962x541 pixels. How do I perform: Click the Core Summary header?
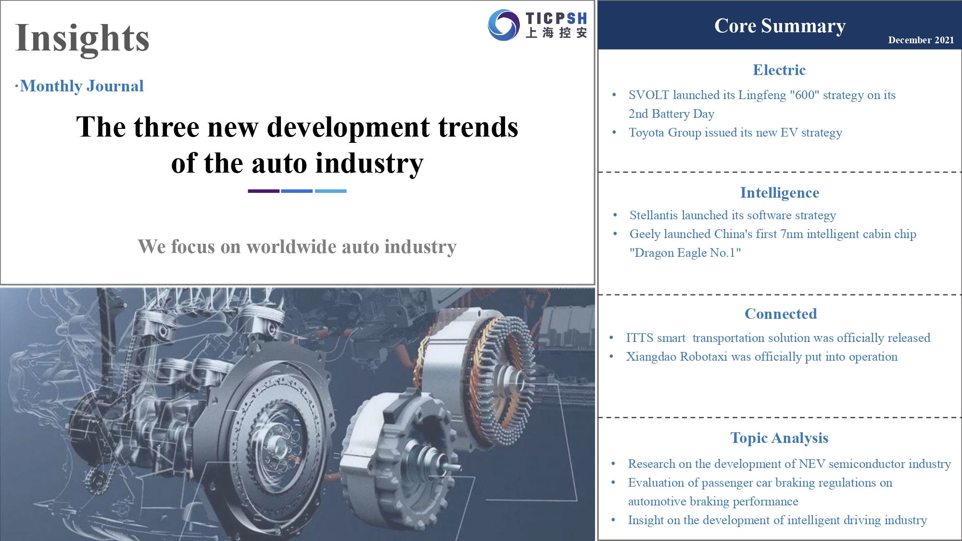[x=779, y=26]
